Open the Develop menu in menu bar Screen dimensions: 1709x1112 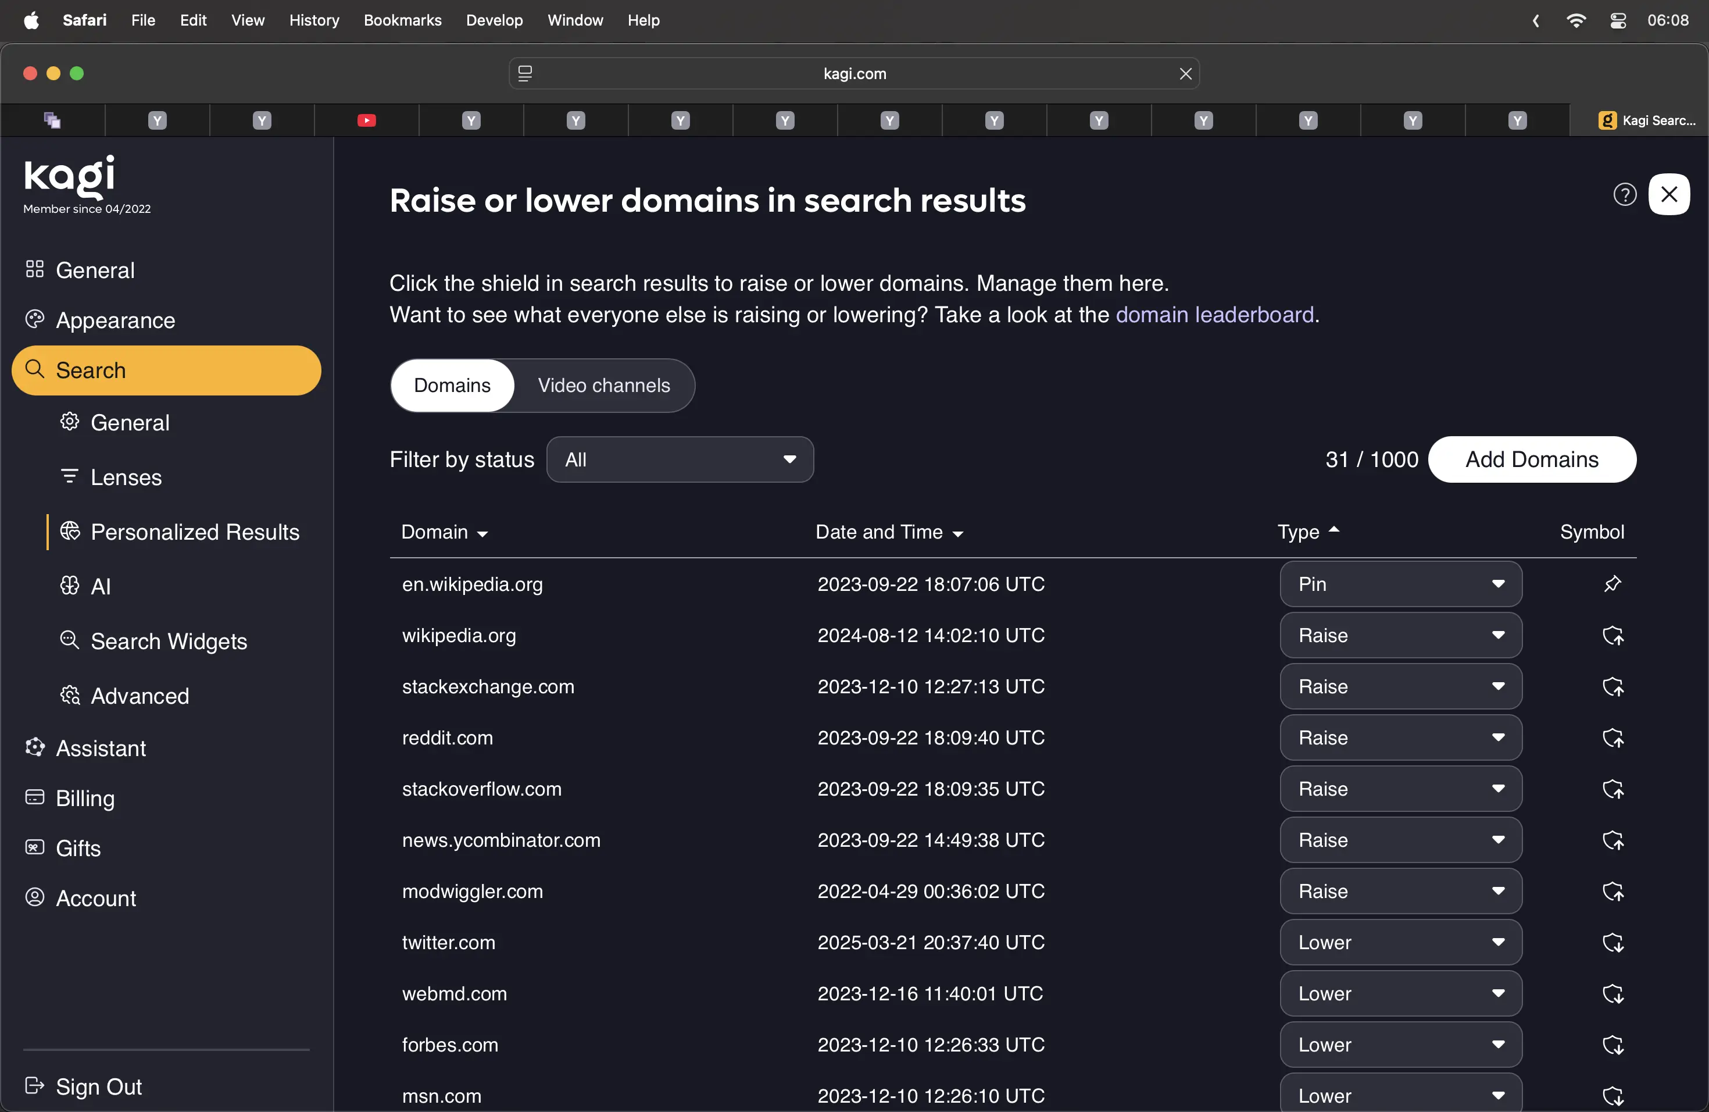point(494,20)
